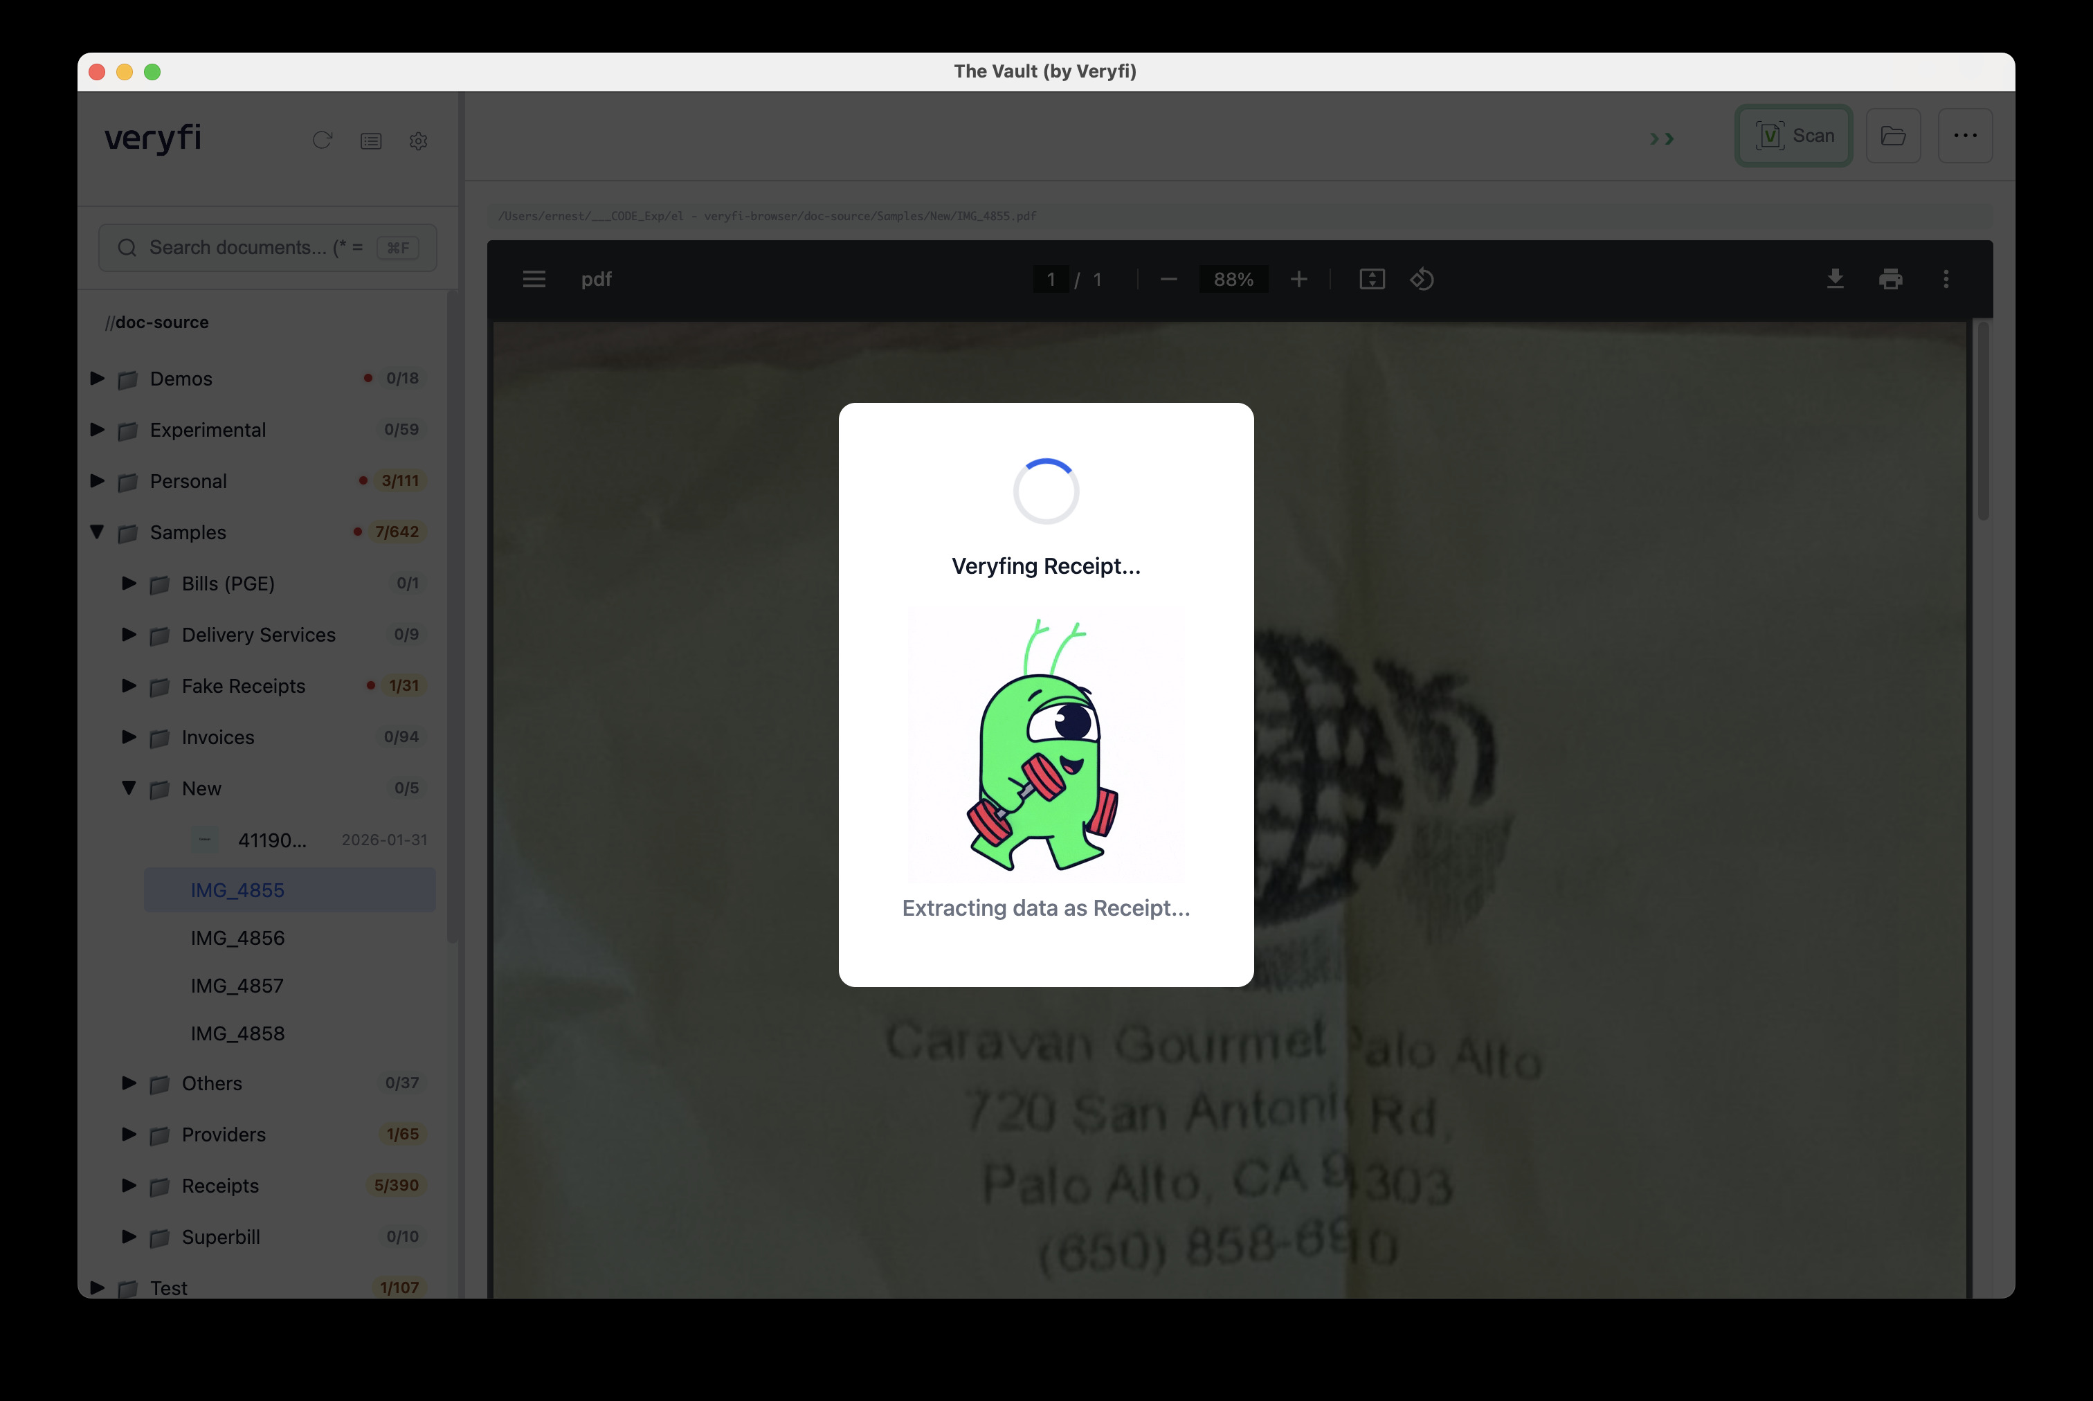Zoom out on the PDF with the minus icon
2093x1401 pixels.
pyautogui.click(x=1168, y=279)
